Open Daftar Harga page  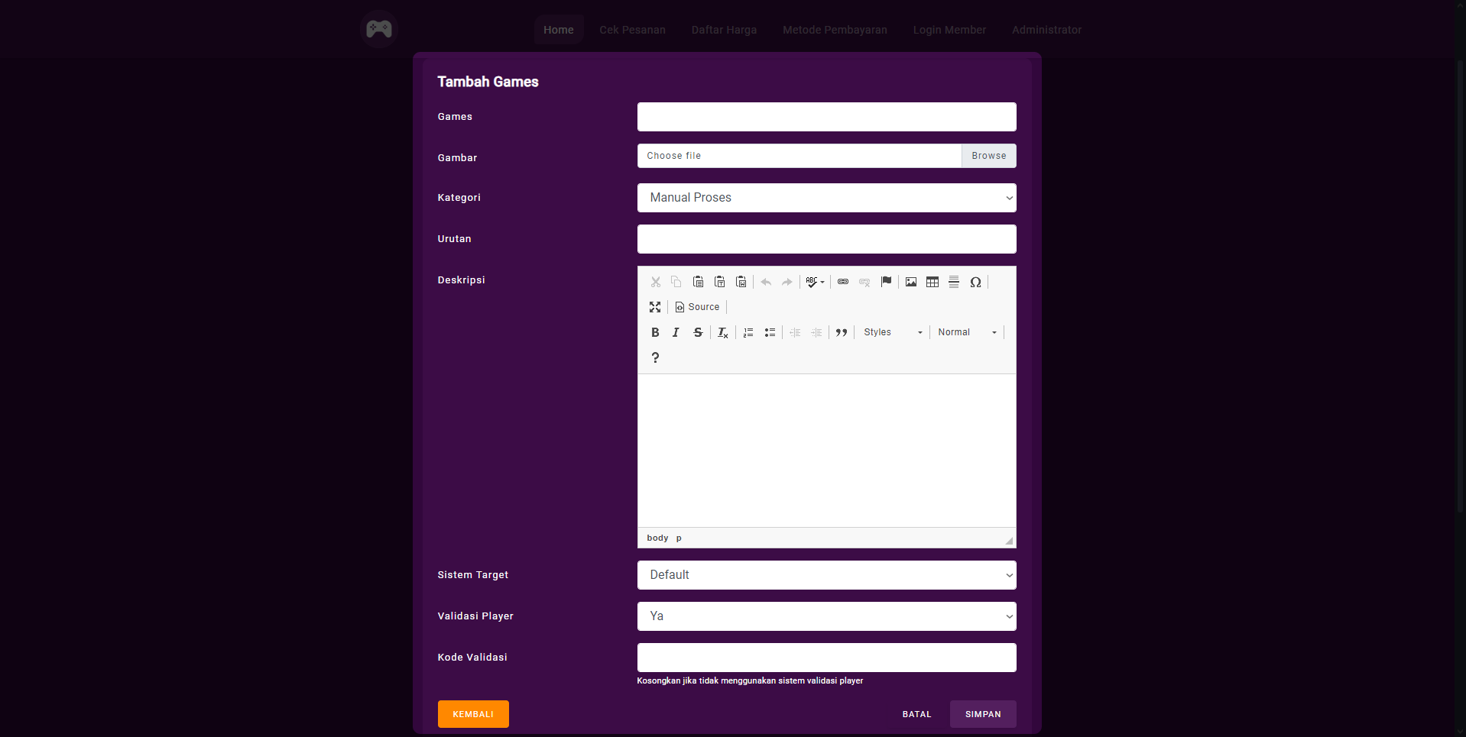724,30
